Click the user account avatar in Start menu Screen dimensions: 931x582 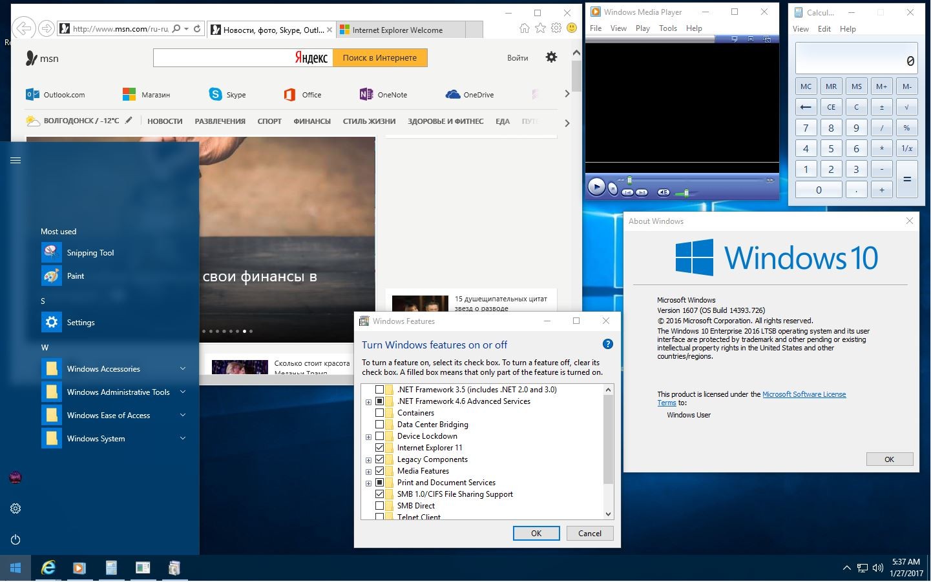(x=16, y=477)
